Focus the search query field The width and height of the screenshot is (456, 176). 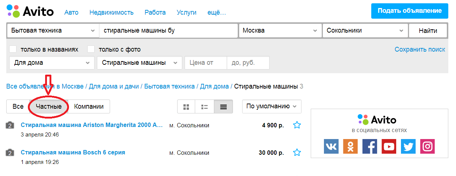(x=169, y=30)
